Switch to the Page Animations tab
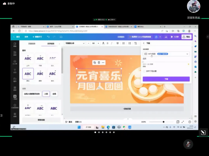The image size is (209, 156). [32, 44]
